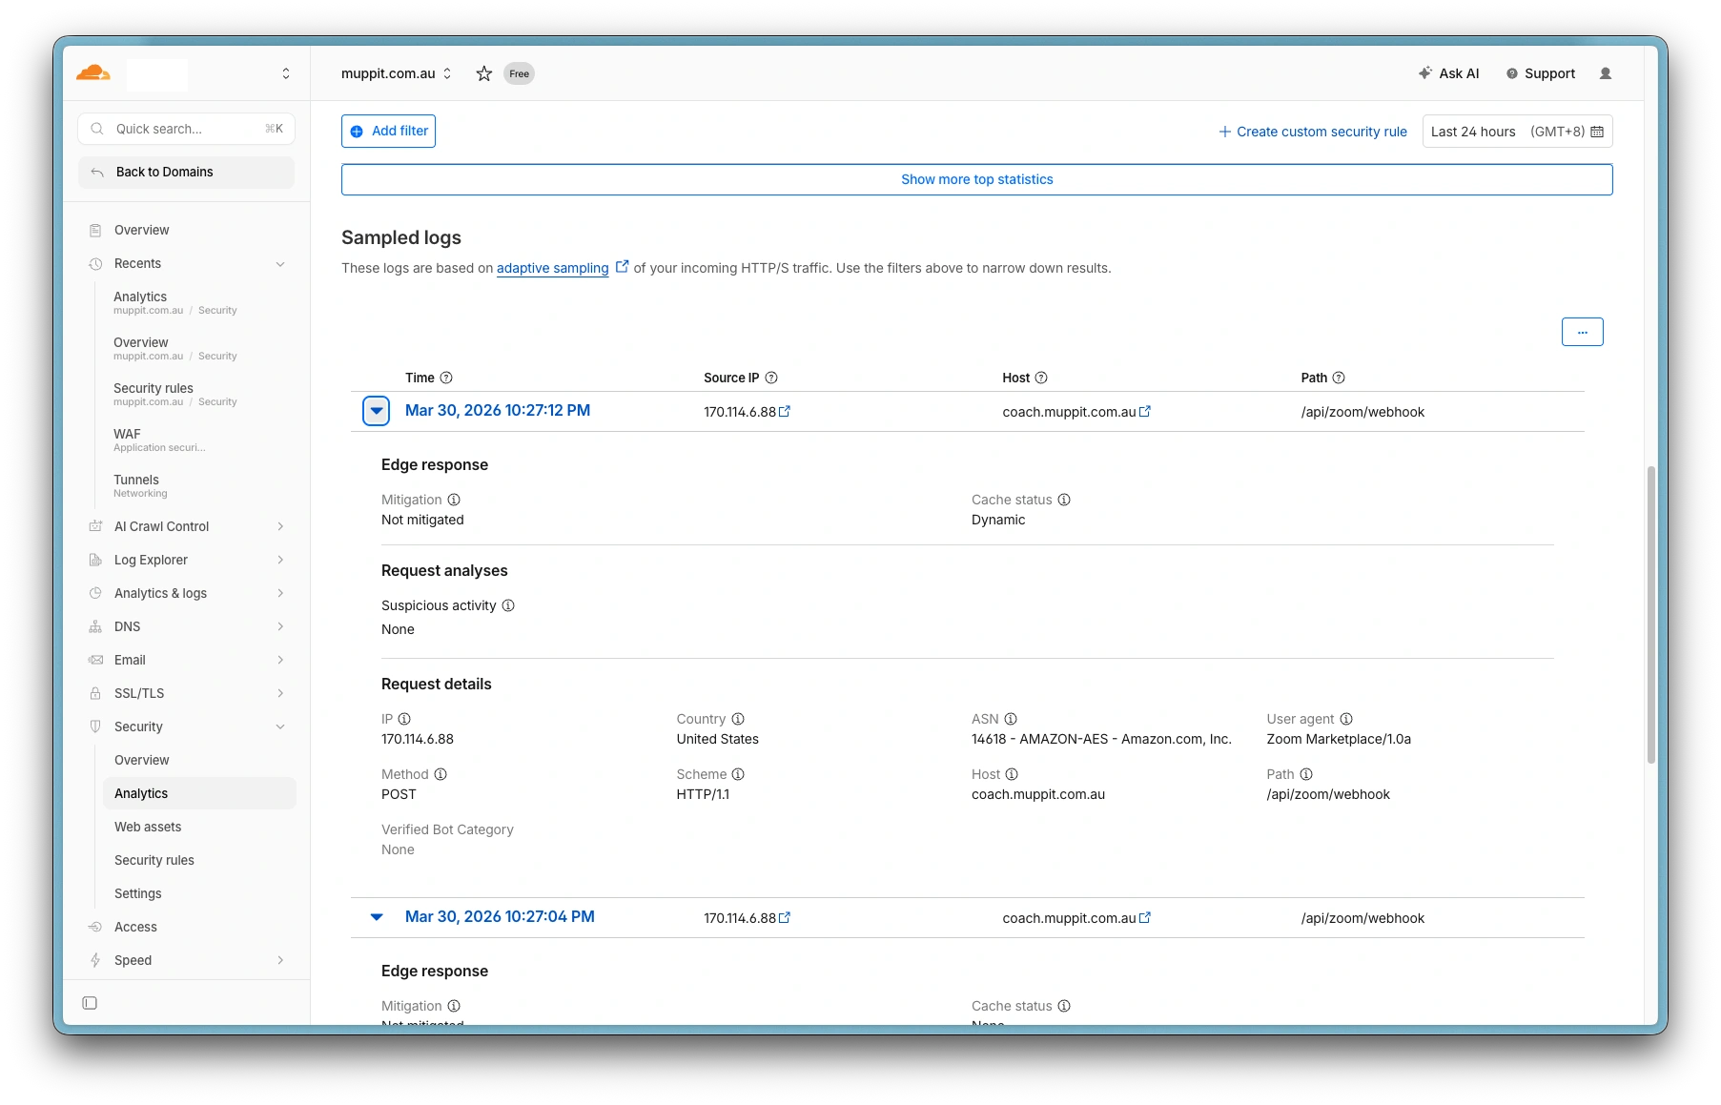Star the muppit.com.au domain
The width and height of the screenshot is (1721, 1105).
484,73
